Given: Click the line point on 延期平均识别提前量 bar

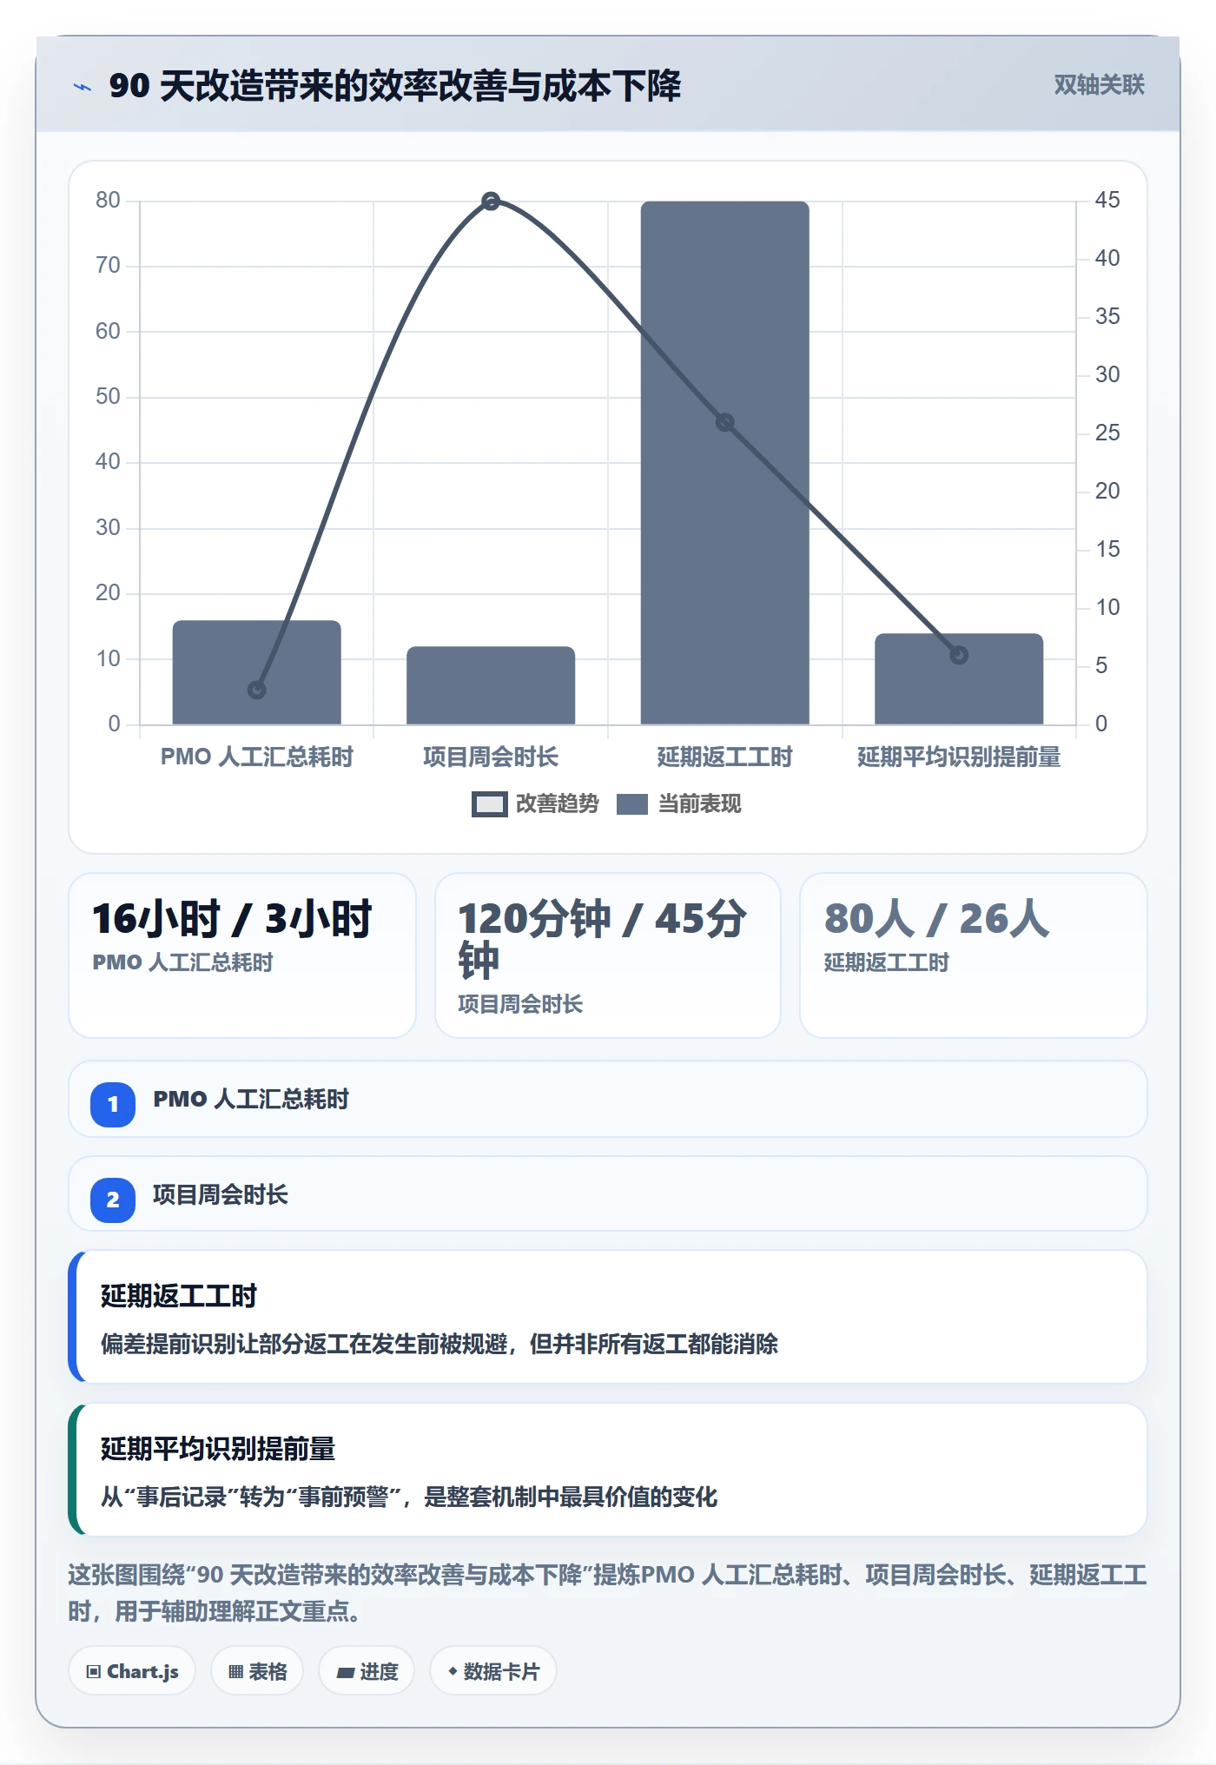Looking at the screenshot, I should click(959, 655).
